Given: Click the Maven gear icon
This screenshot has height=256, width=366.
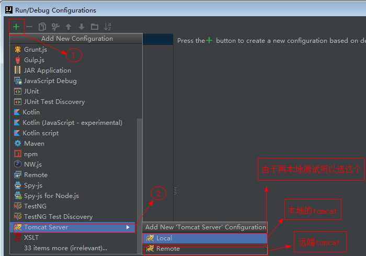Looking at the screenshot, I should [x=18, y=143].
